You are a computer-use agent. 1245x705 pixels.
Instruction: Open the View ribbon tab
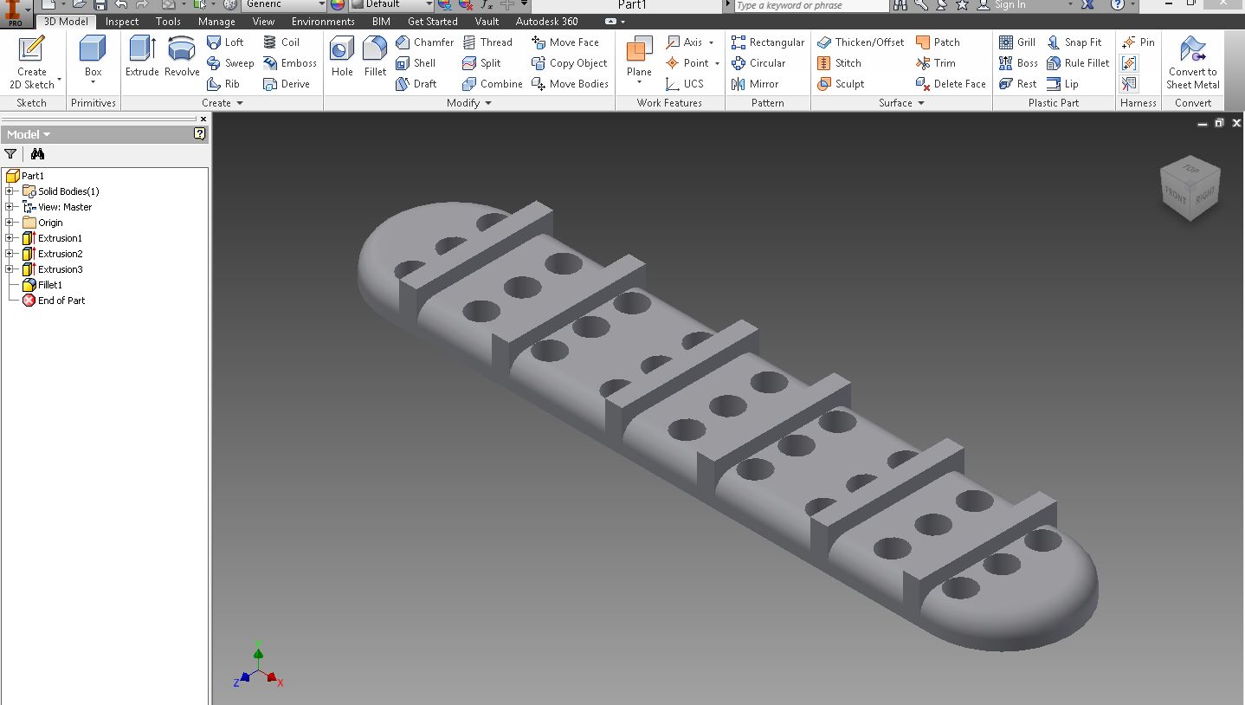(263, 22)
